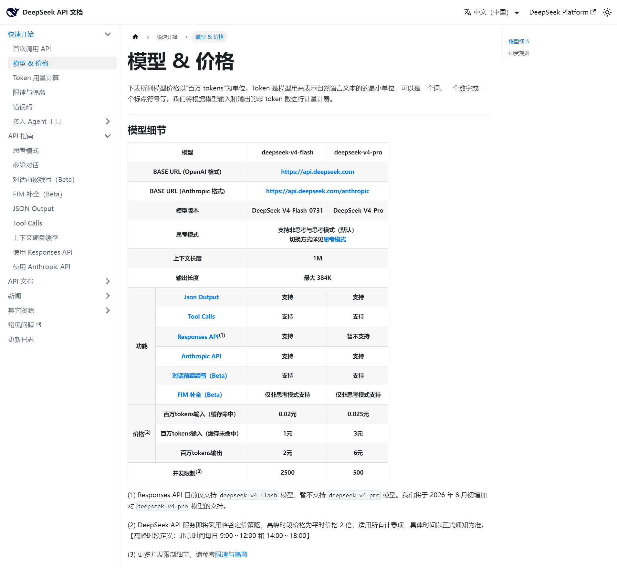Image resolution: width=617 pixels, height=568 pixels.
Task: Click the 0.025元 cache hit price
Action: click(358, 414)
